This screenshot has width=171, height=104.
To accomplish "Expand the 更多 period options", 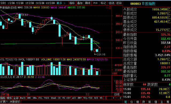I will [61, 3].
